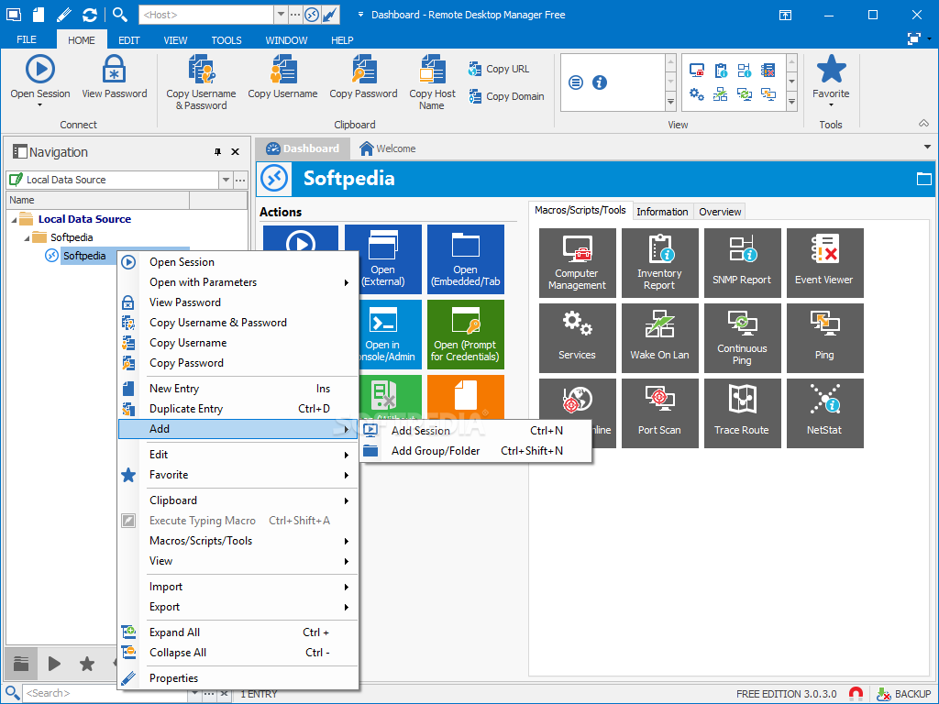Viewport: 939px width, 704px height.
Task: Select Duplicate Entry in context menu
Action: pyautogui.click(x=238, y=409)
